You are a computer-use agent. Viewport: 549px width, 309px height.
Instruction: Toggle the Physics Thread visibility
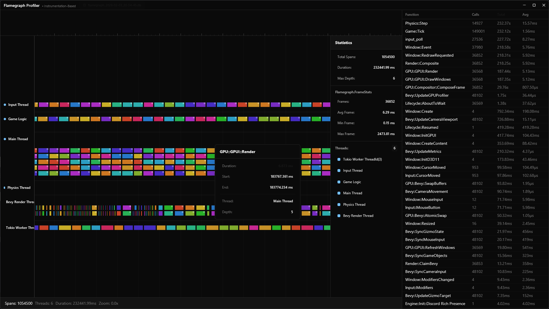pyautogui.click(x=339, y=204)
